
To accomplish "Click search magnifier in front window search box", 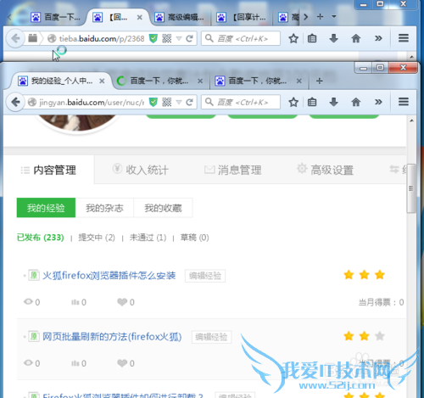I will (209, 102).
